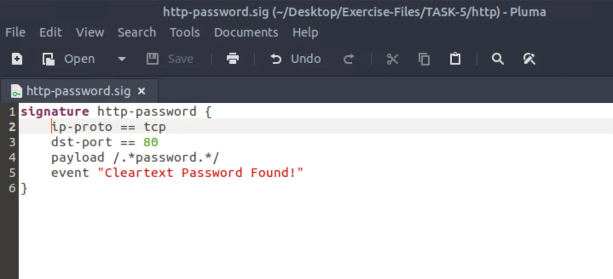Click the Find magnifier icon
613x279 pixels.
(x=497, y=59)
